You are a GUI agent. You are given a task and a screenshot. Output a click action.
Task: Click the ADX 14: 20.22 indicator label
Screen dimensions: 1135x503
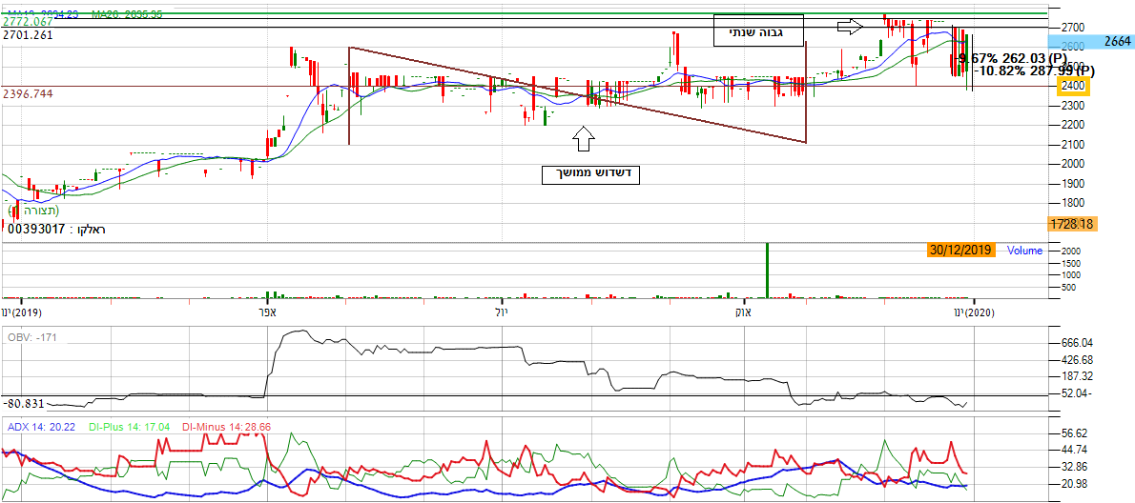(42, 427)
